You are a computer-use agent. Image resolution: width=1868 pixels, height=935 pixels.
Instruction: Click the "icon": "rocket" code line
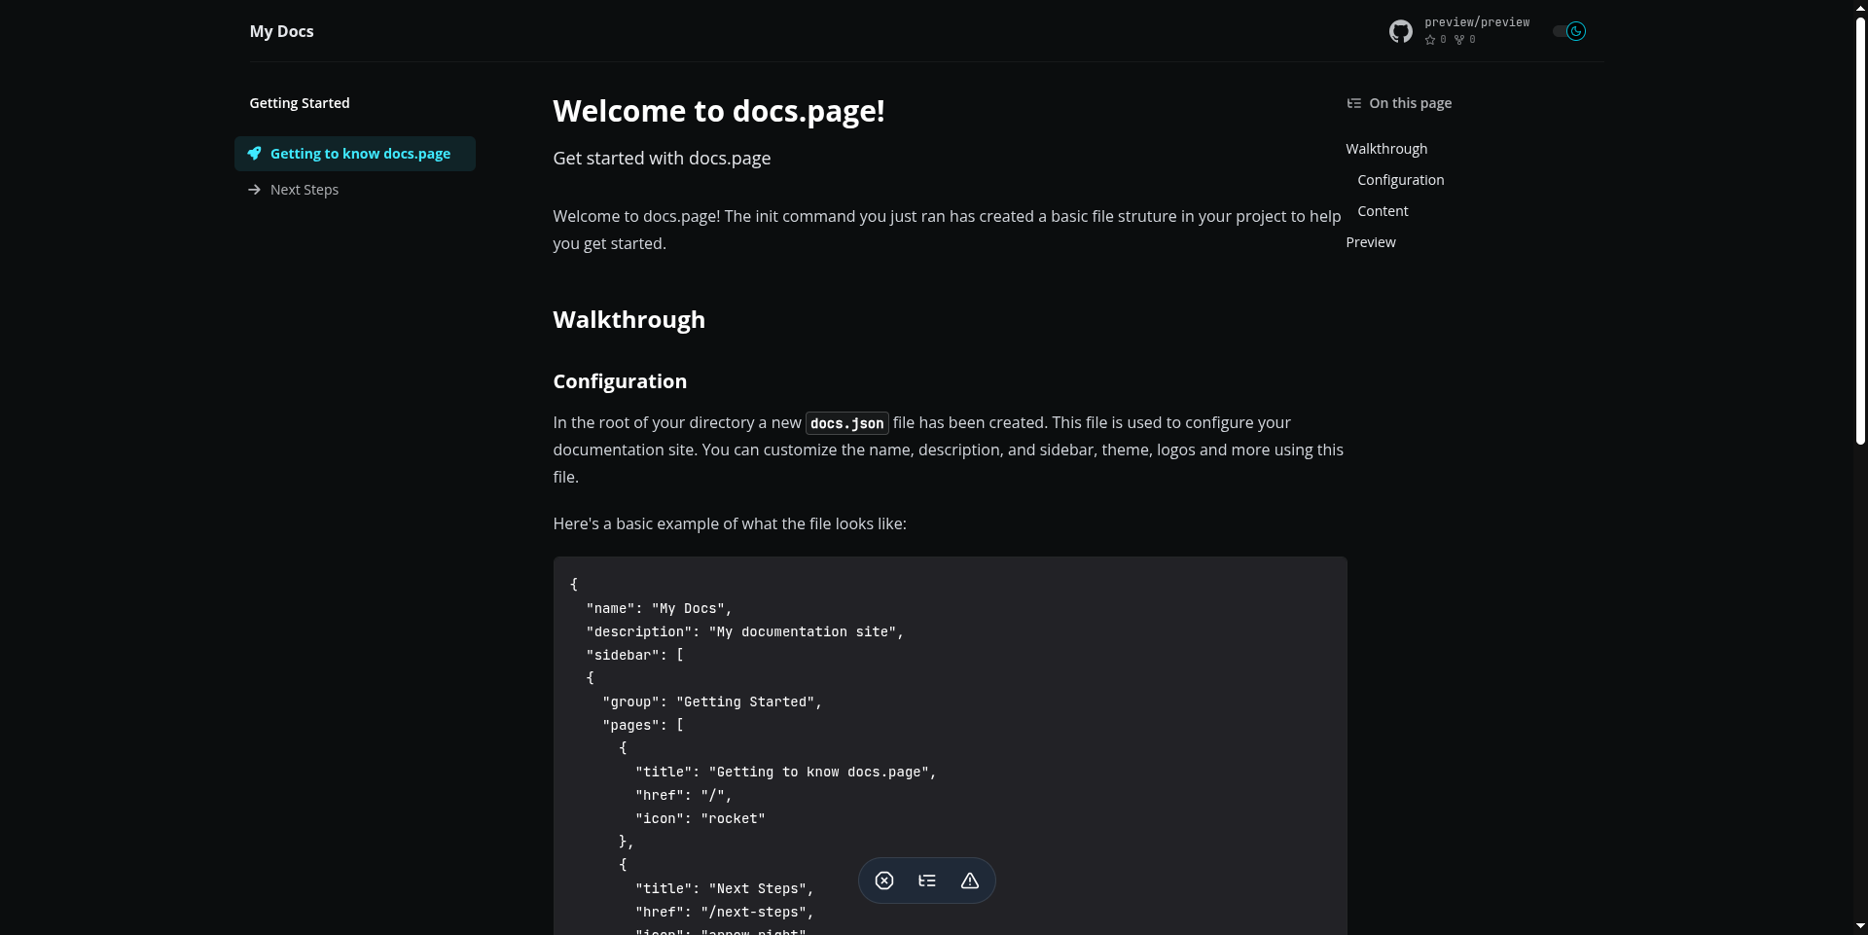point(700,818)
